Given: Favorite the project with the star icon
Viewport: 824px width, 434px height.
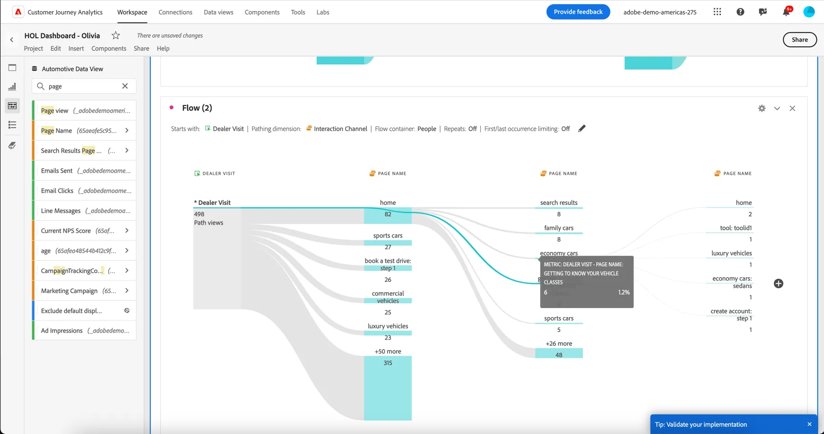Looking at the screenshot, I should (x=115, y=35).
